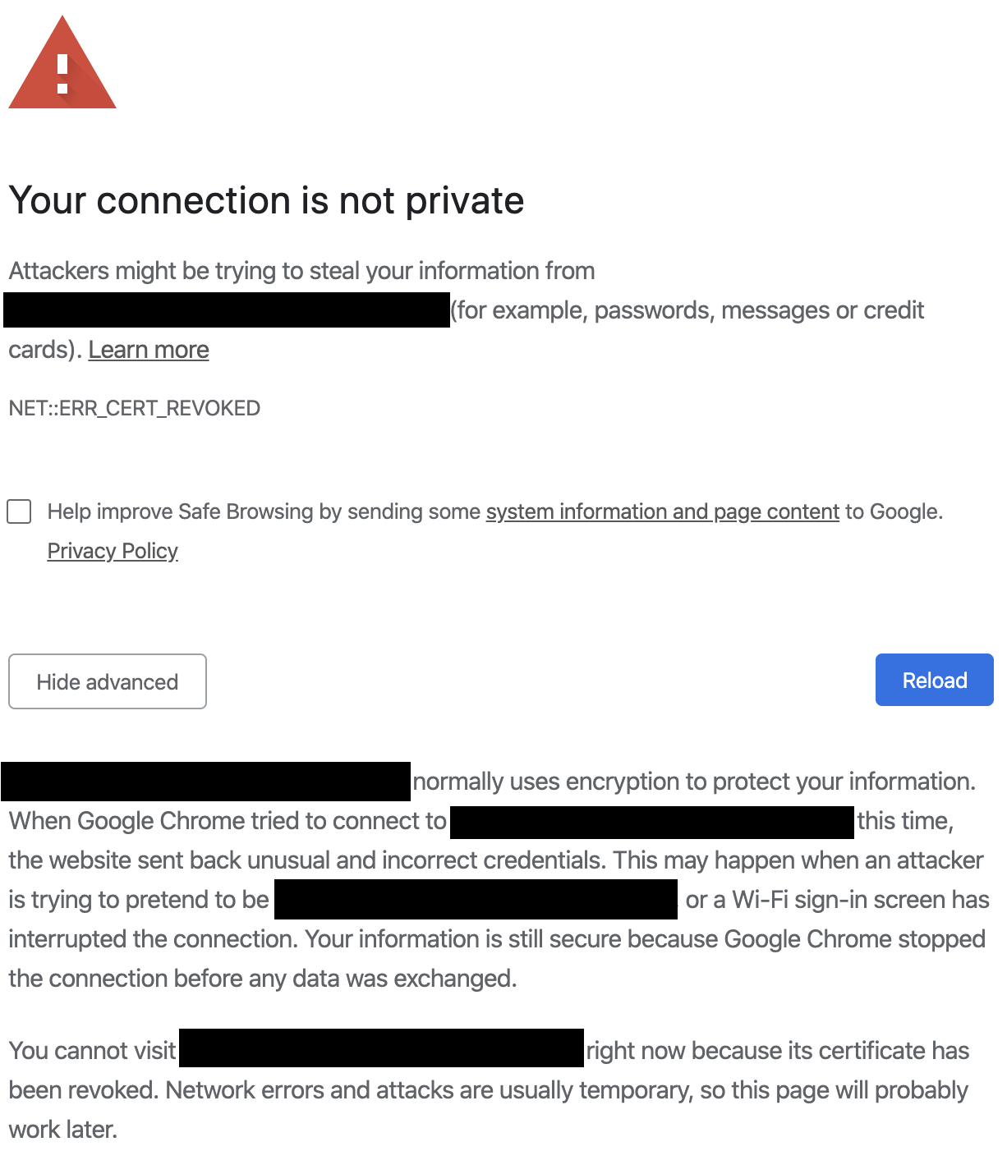Check the Help improve Safe Browsing option
The height and width of the screenshot is (1151, 1007).
(x=20, y=511)
